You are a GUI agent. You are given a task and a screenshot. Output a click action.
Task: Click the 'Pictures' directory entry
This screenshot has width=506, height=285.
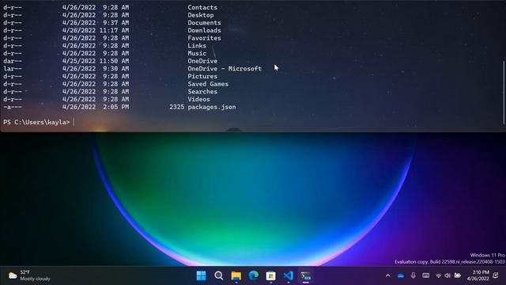coord(202,76)
